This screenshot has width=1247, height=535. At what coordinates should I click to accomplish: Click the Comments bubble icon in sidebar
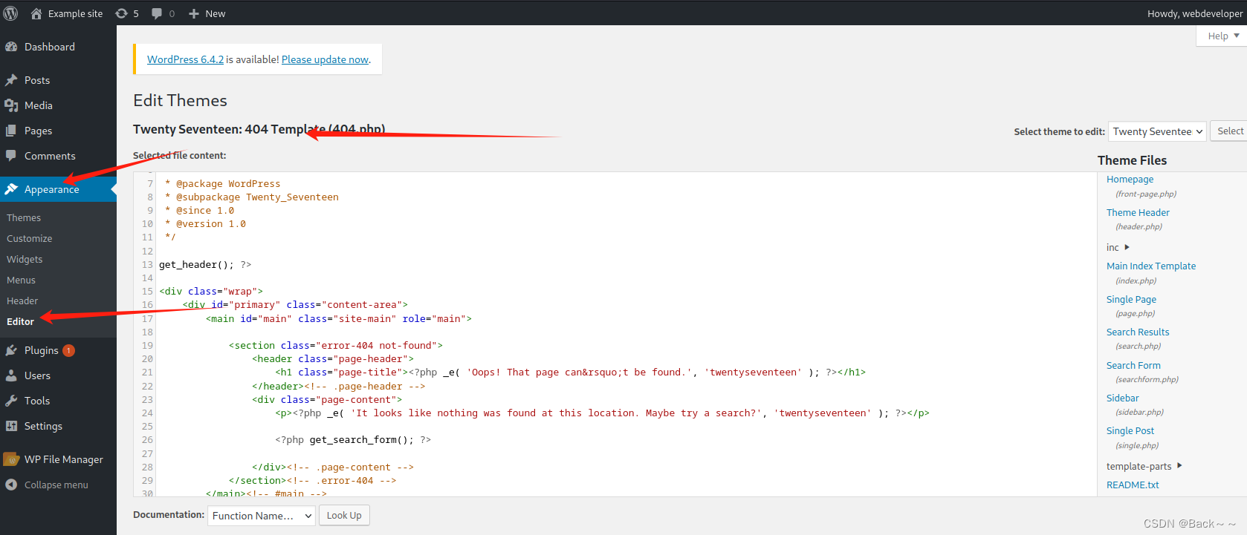pos(11,156)
